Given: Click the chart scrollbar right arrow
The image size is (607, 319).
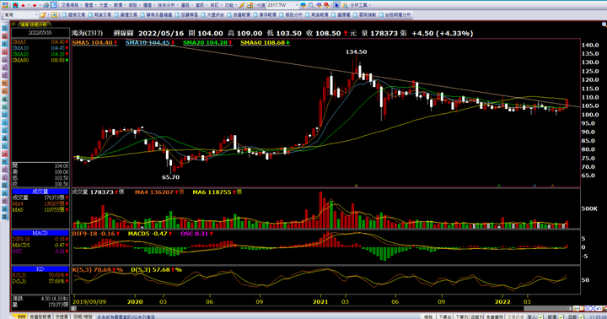Looking at the screenshot, I should point(570,309).
